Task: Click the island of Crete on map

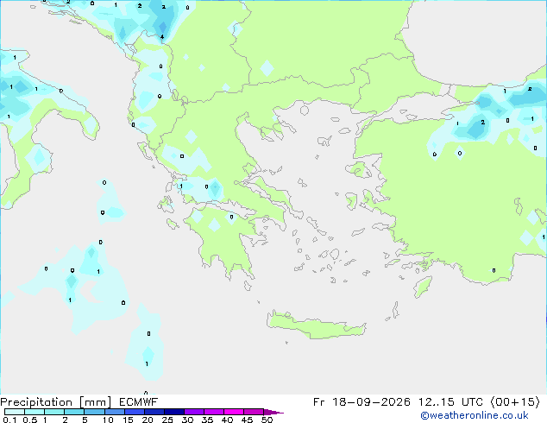Action: 316,325
